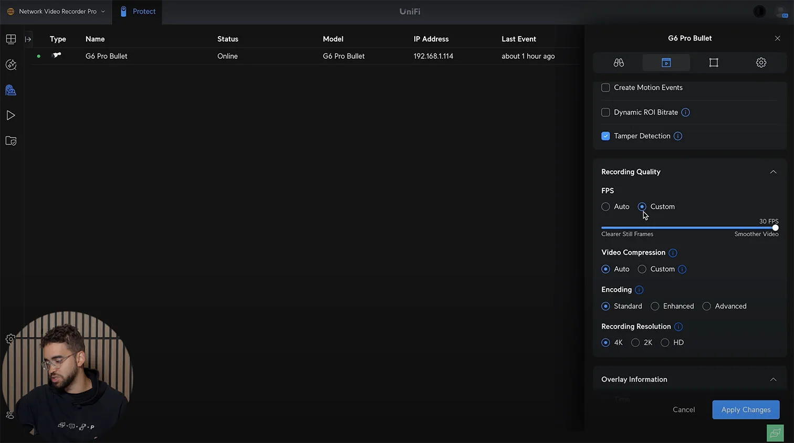This screenshot has height=443, width=794.
Task: Select the G6 Pro Bullet name cell
Action: pyautogui.click(x=107, y=56)
